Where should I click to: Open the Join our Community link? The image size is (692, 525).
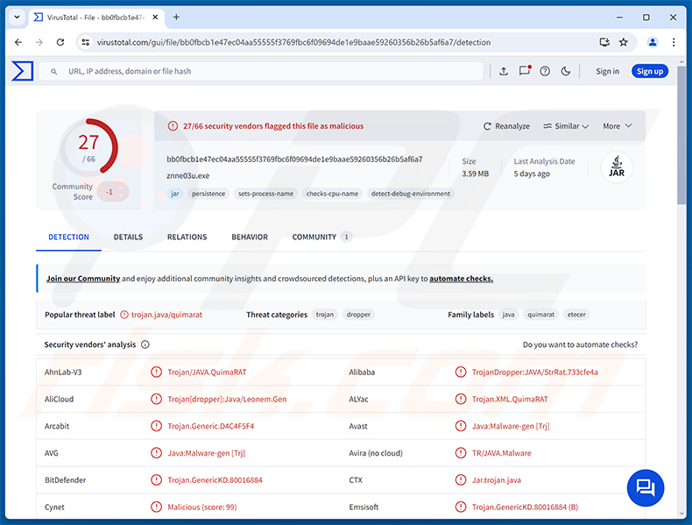pos(83,279)
